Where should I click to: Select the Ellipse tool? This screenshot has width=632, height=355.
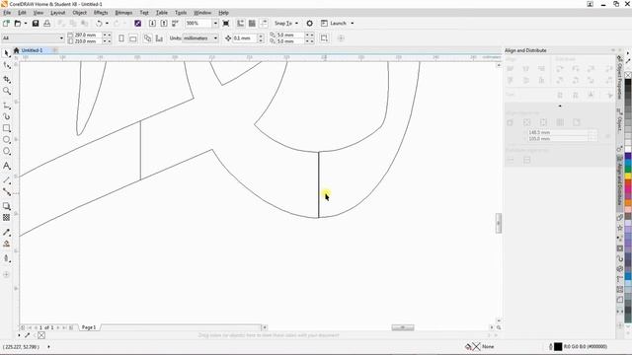tap(7, 140)
